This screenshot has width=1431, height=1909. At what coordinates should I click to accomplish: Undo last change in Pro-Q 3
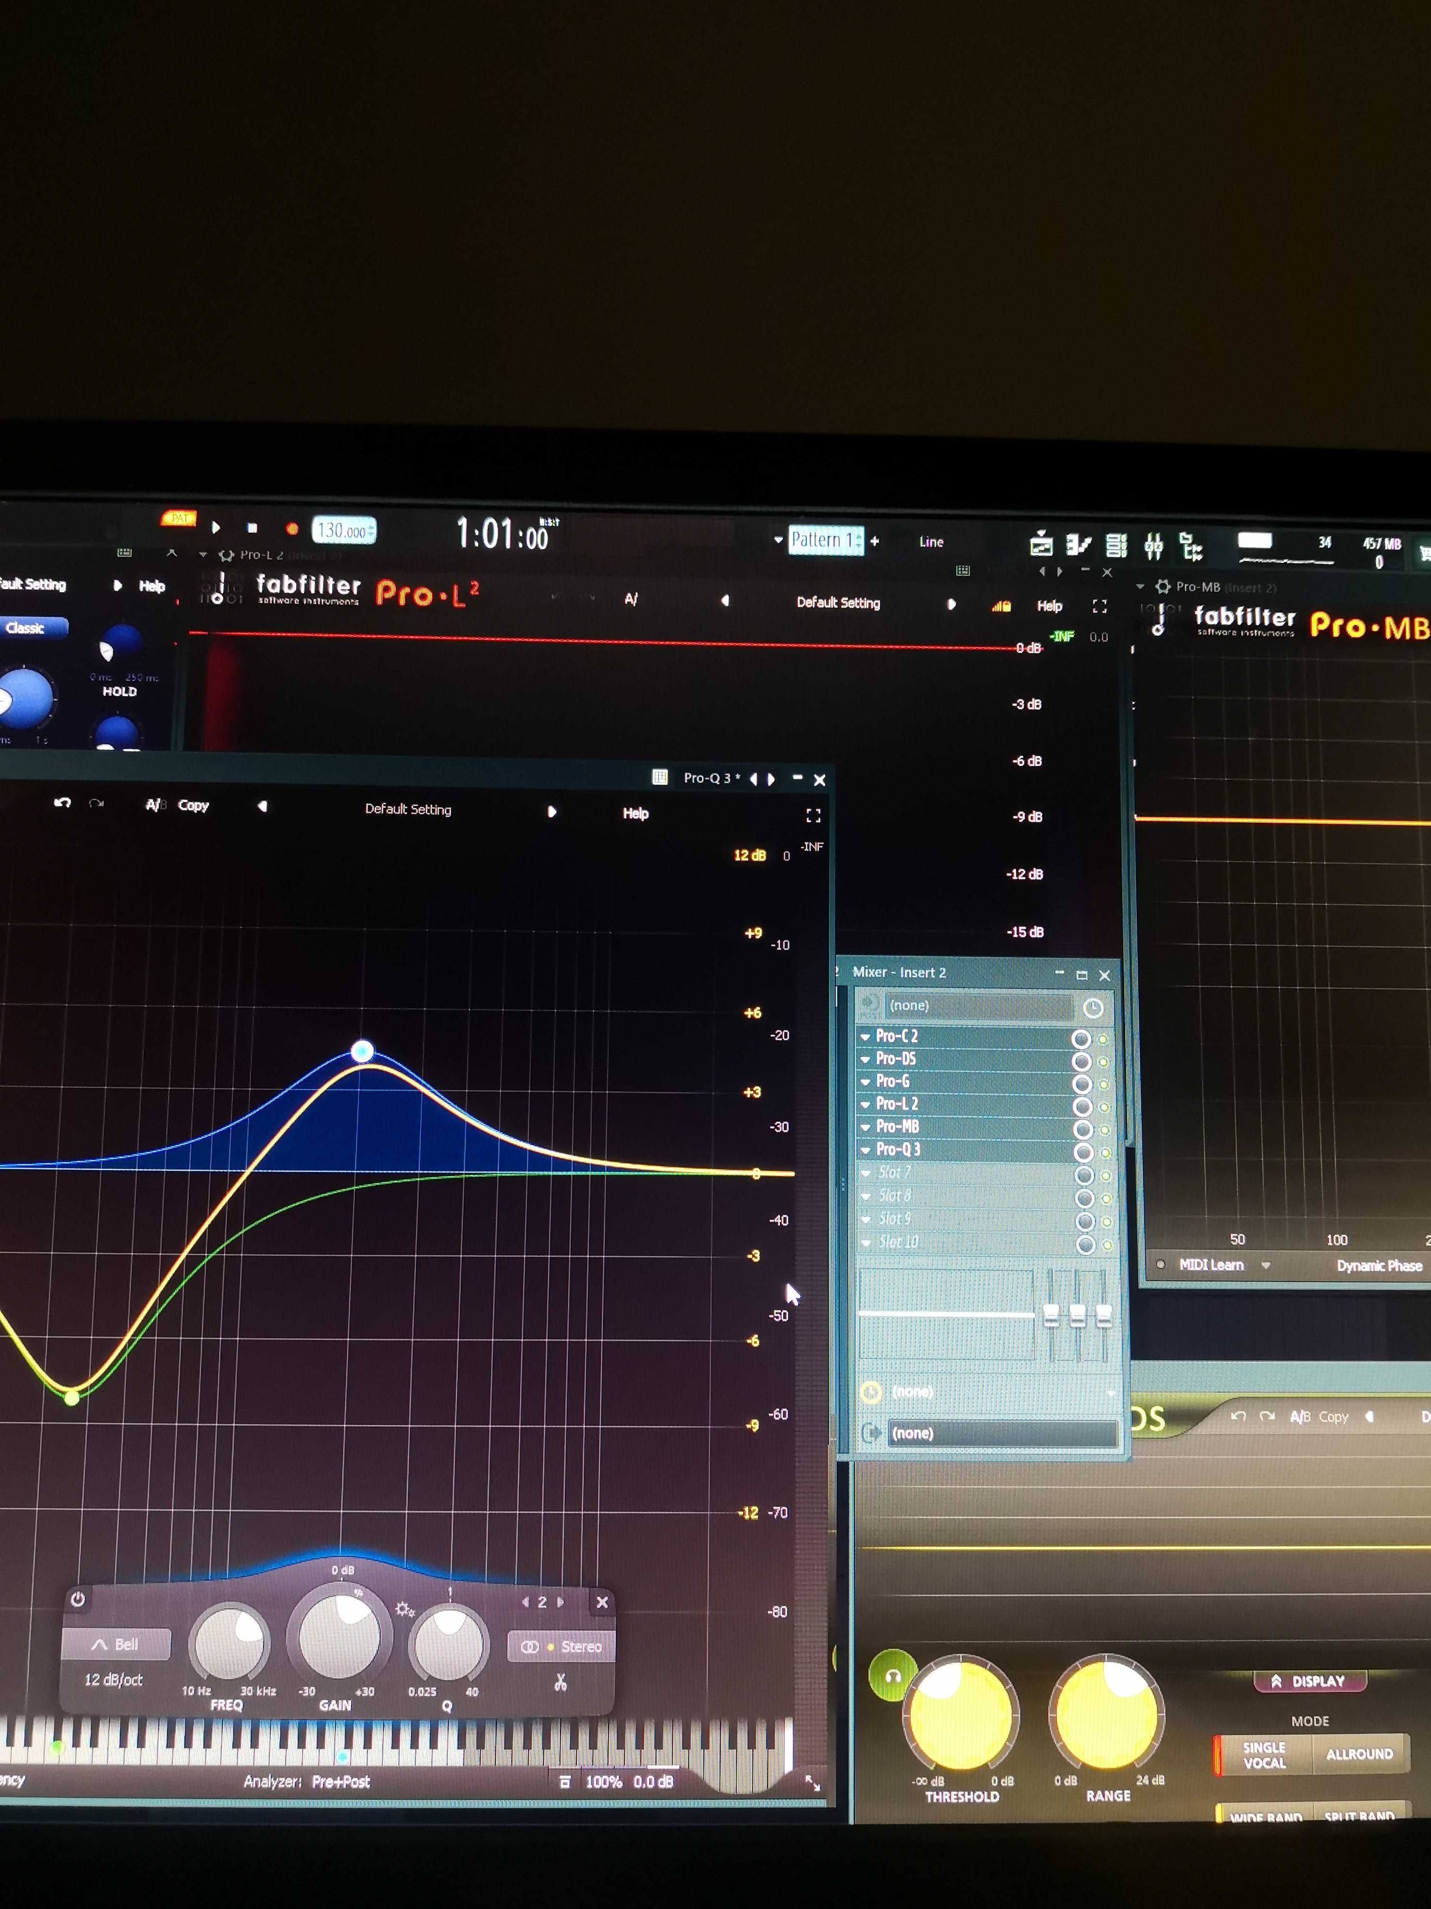click(62, 802)
